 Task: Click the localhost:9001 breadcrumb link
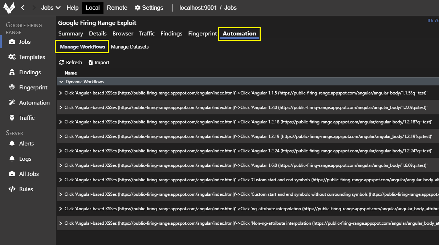click(x=198, y=8)
